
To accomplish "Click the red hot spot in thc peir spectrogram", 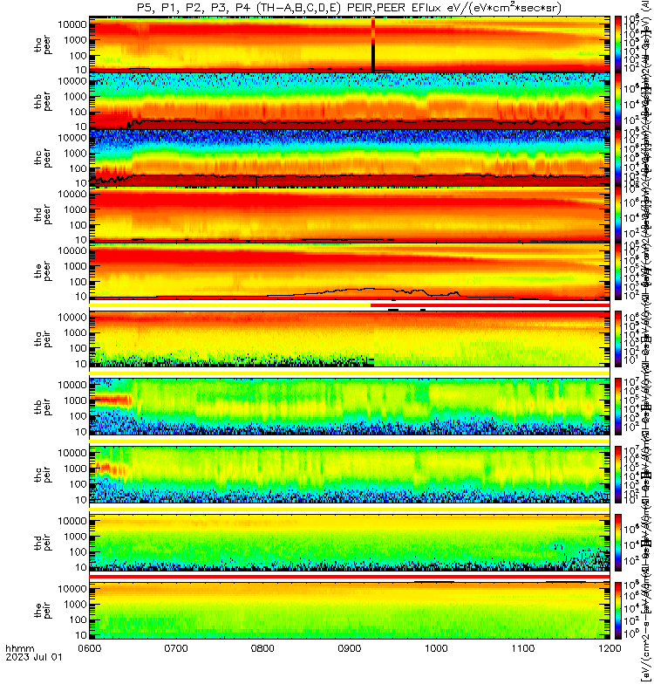I will point(109,469).
